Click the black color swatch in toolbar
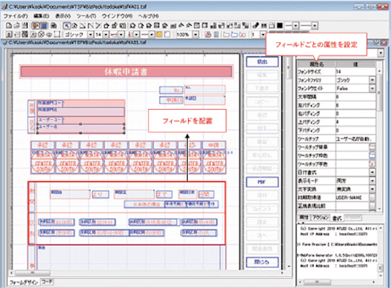391x288 pixels. click(x=280, y=25)
